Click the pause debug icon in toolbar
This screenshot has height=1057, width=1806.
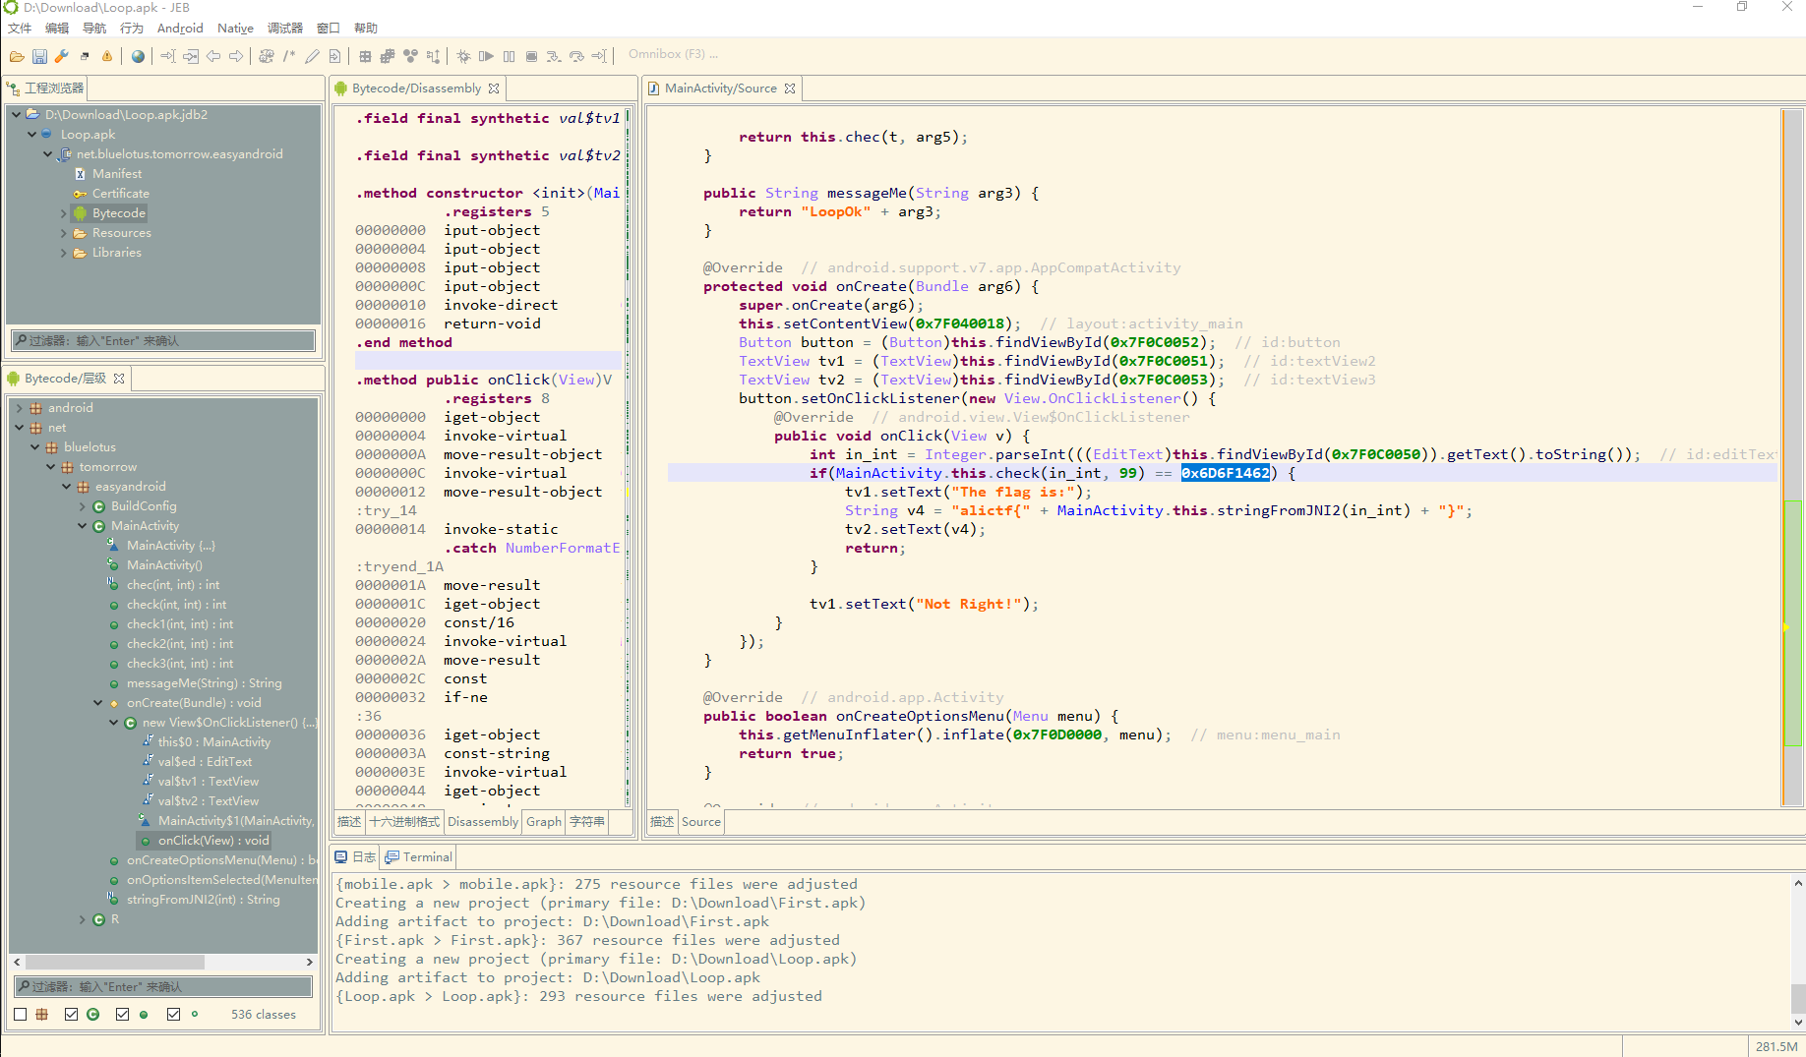(508, 56)
